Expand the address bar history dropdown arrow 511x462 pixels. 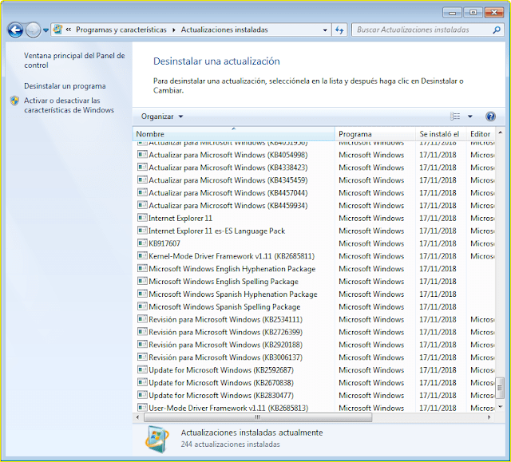click(325, 30)
